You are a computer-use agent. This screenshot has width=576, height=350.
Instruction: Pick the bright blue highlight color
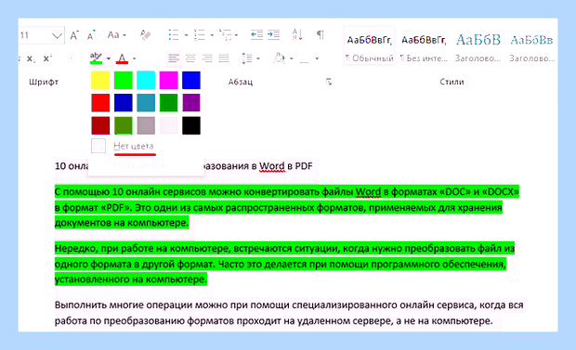[x=191, y=80]
